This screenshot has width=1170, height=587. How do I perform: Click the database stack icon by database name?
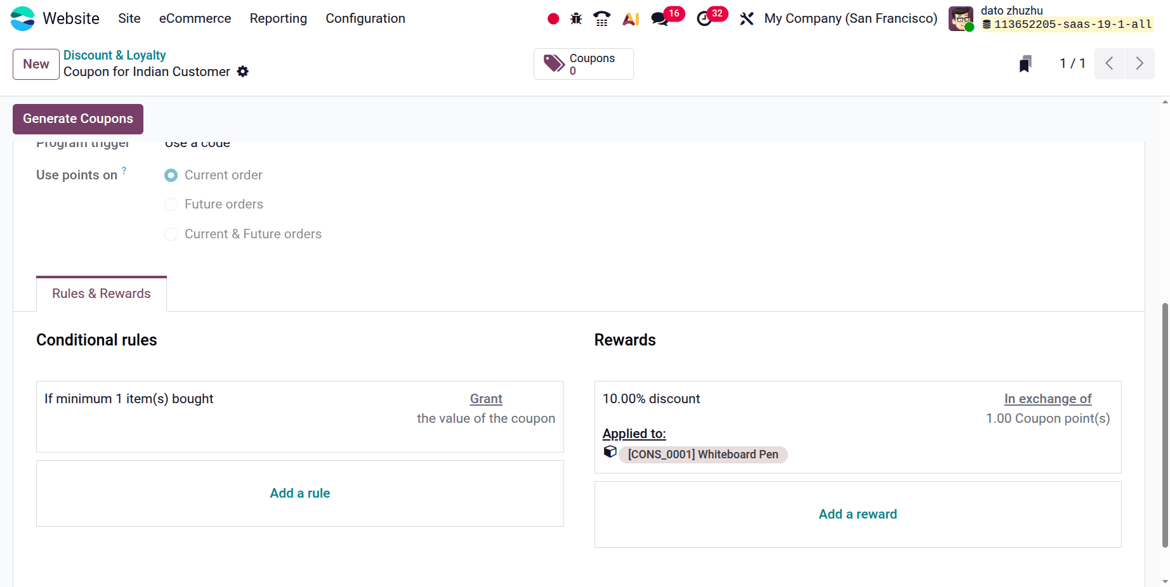coord(987,25)
